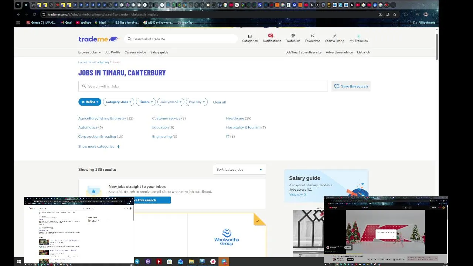Viewport: 473px width, 266px height.
Task: Open the Sort: Latest jobs dropdown
Action: tap(239, 169)
